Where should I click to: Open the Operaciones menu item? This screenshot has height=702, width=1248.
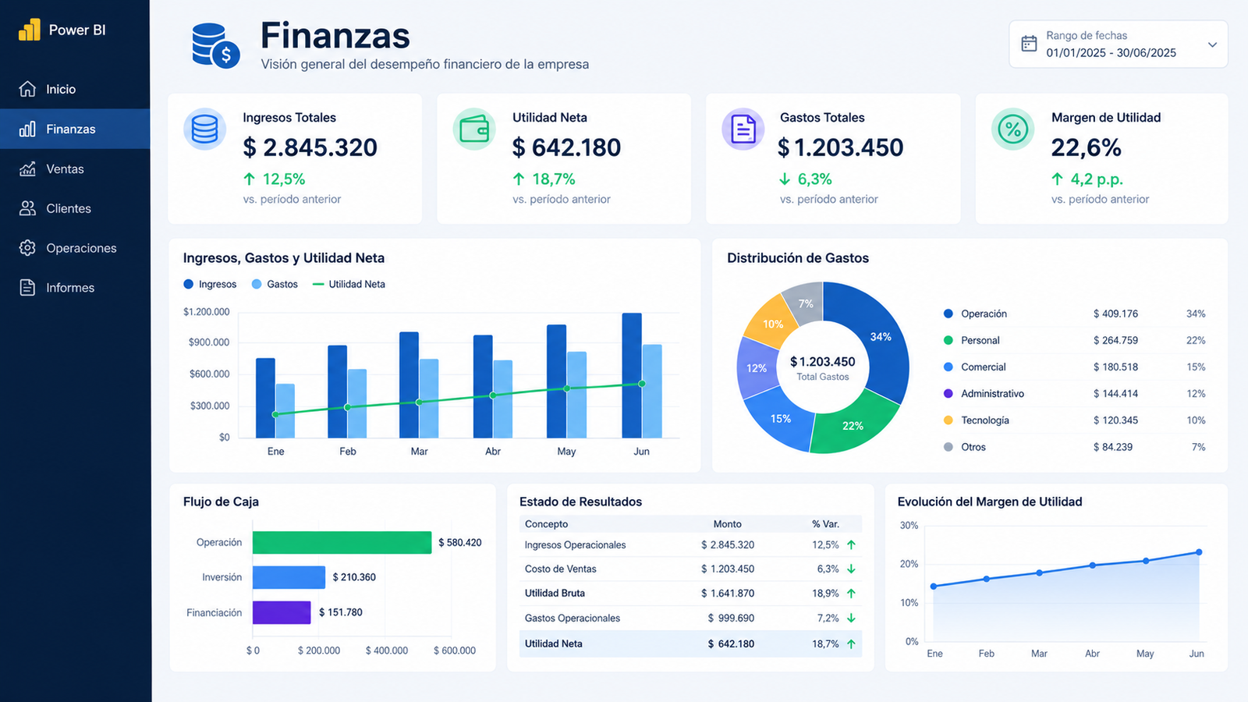75,248
